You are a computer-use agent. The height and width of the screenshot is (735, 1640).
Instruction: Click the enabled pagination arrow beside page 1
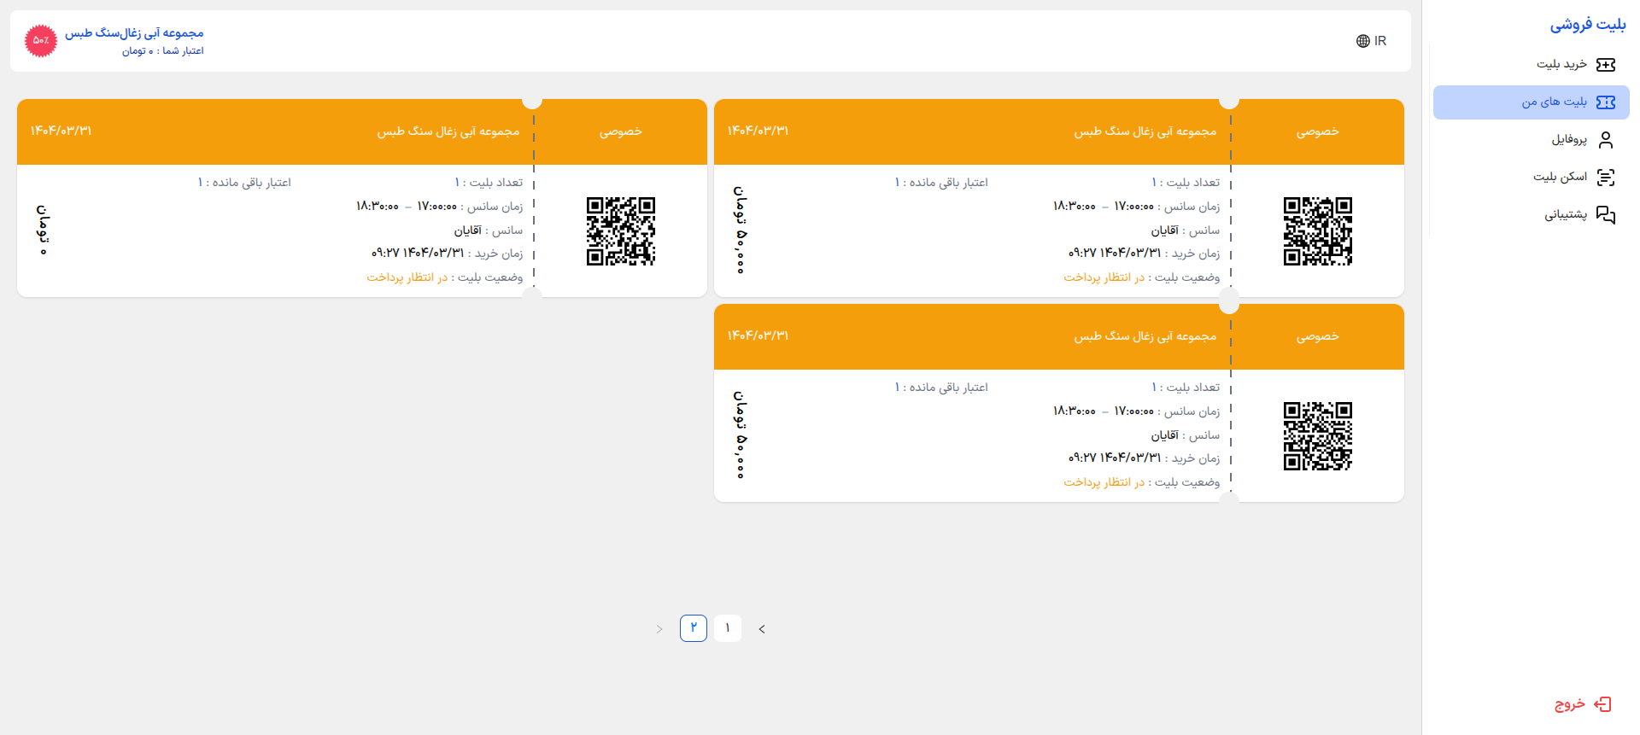point(762,629)
